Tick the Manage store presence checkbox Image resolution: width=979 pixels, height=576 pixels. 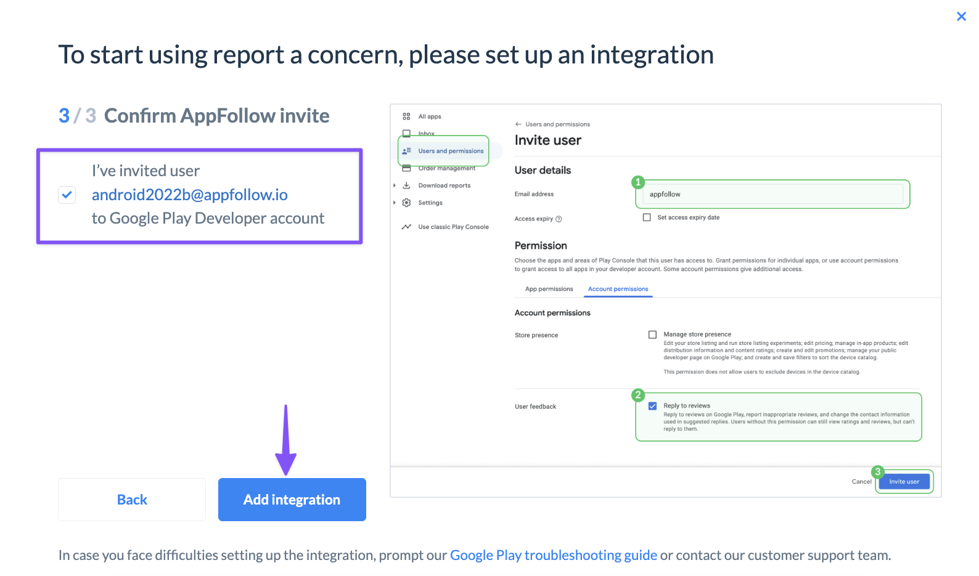[x=652, y=335]
